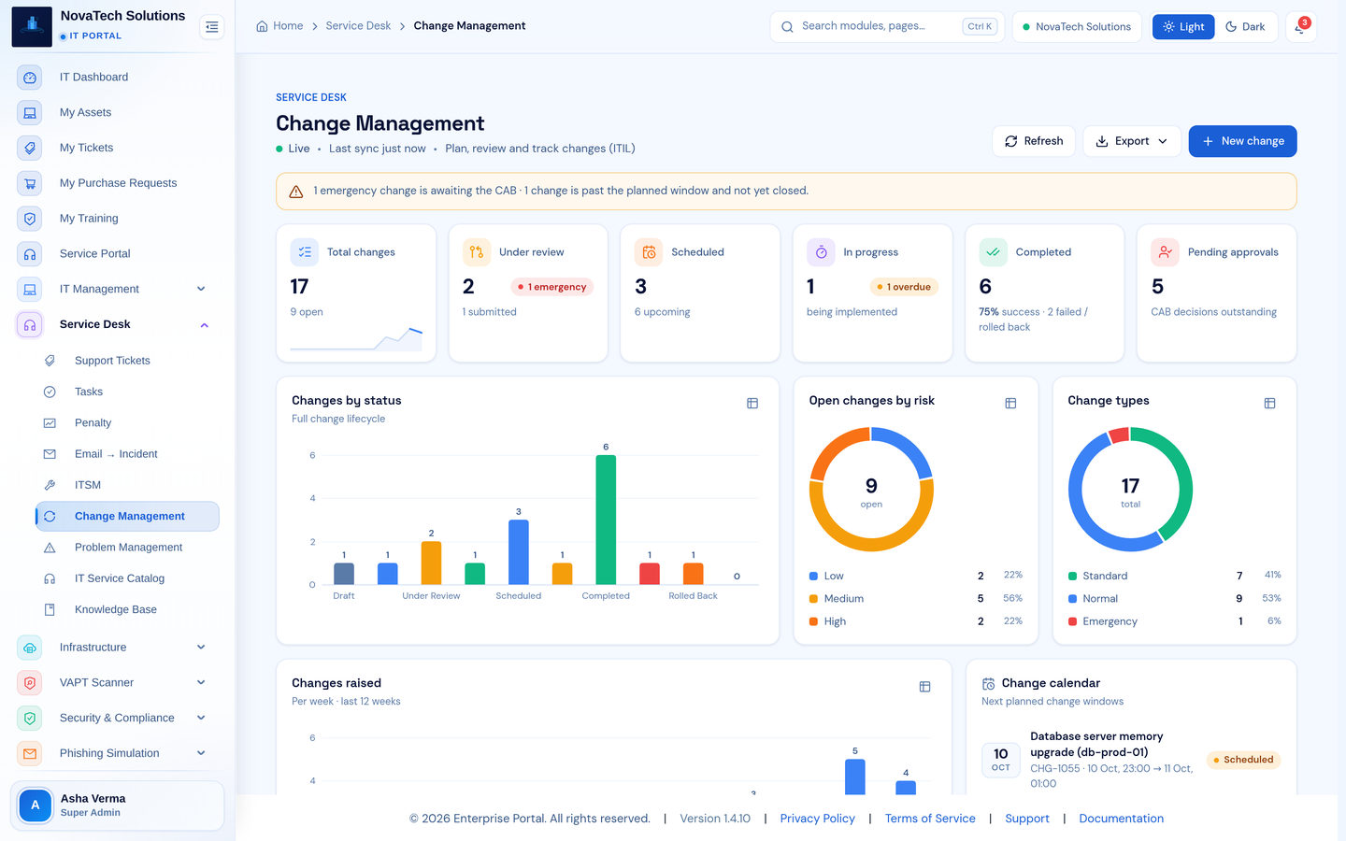
Task: Expand the Phishing Simulation chevron
Action: tap(201, 753)
